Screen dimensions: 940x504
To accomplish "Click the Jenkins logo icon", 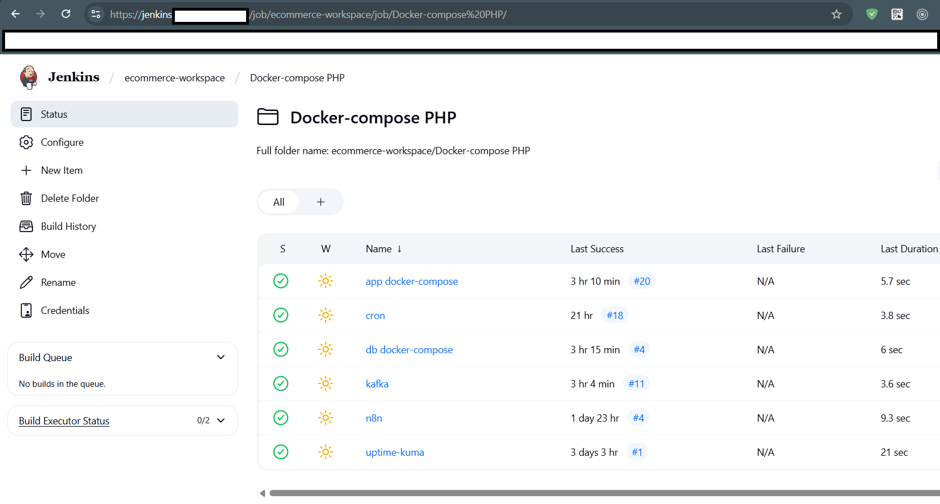I will click(x=29, y=77).
